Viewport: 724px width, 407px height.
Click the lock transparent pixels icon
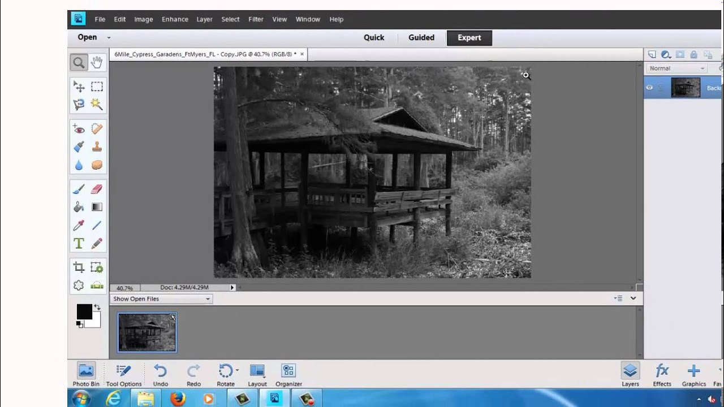tap(708, 54)
